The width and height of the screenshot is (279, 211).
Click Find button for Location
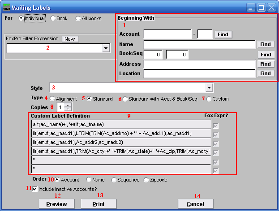tap(266, 73)
